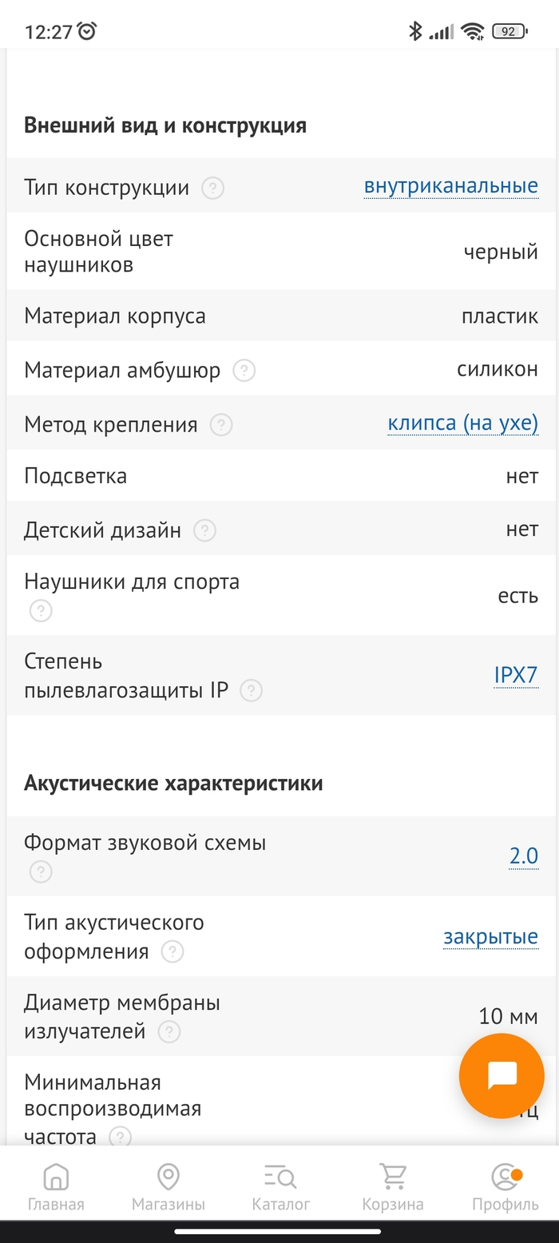Switch to the Главная tab
Viewport: 559px width, 1243px height.
[55, 1176]
